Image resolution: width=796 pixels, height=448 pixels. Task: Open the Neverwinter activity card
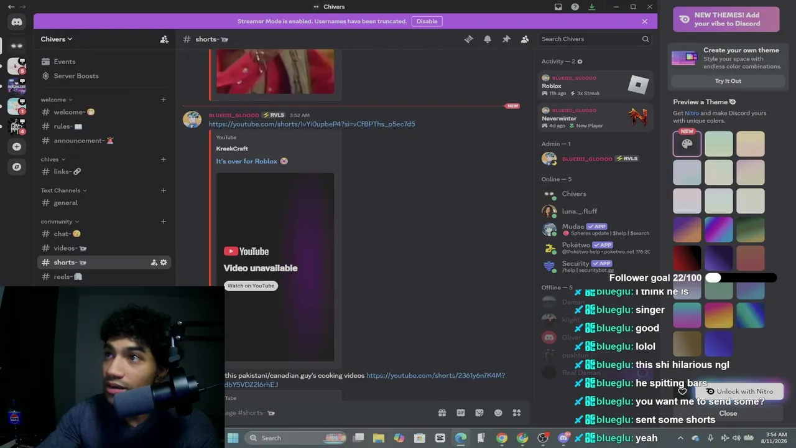coord(596,118)
